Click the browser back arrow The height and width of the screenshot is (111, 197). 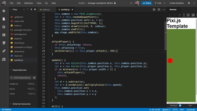tap(170, 15)
